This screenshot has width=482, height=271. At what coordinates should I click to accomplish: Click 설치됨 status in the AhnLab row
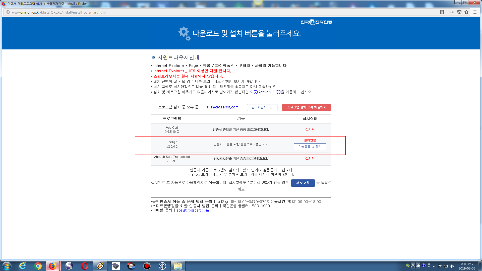[310, 159]
